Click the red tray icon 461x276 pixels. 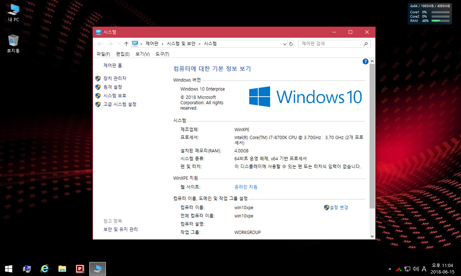(399, 269)
